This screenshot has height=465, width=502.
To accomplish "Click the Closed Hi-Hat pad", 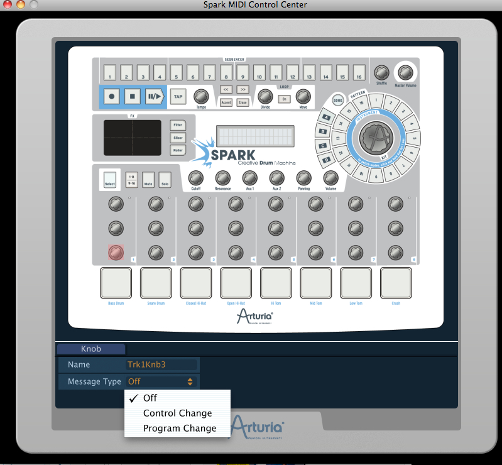I will pos(196,283).
